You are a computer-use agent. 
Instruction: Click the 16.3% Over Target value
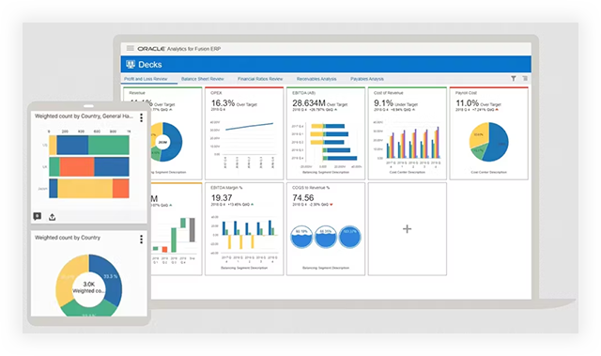(x=234, y=103)
